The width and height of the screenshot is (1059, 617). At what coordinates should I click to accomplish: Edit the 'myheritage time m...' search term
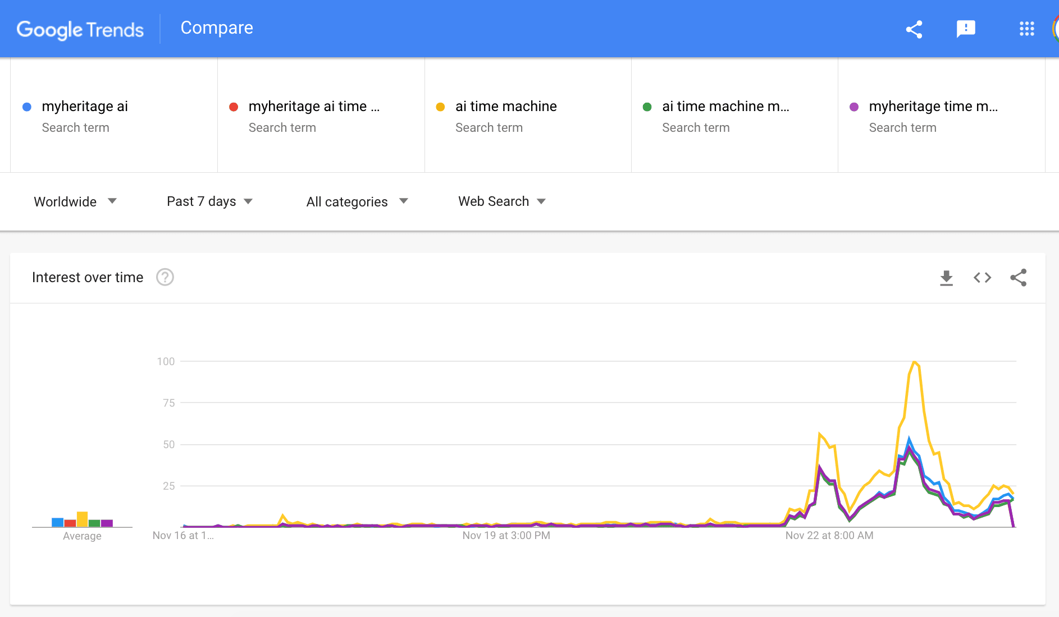(x=942, y=116)
